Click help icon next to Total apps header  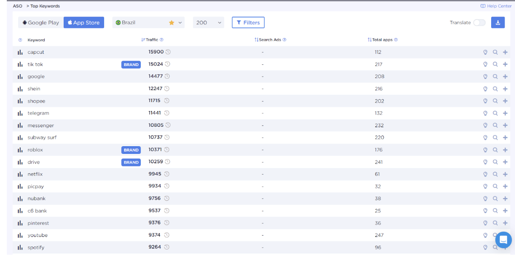pyautogui.click(x=396, y=40)
